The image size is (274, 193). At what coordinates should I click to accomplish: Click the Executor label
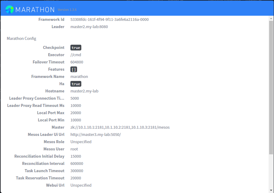click(56, 55)
